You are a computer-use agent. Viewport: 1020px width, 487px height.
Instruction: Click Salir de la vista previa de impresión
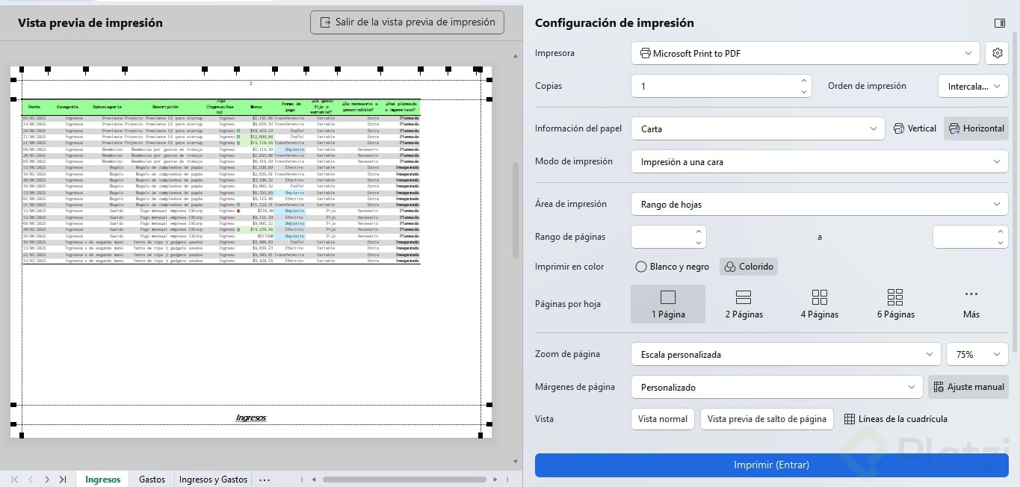point(407,22)
